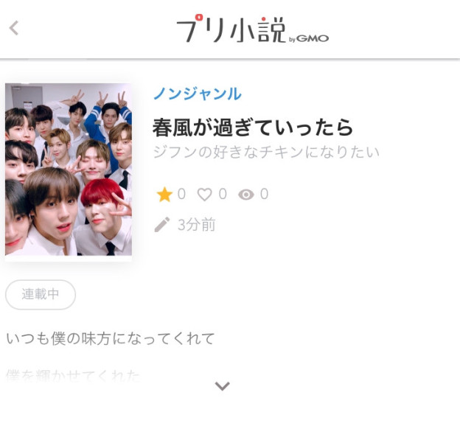Tap the view count number
The image size is (460, 426).
click(x=265, y=195)
